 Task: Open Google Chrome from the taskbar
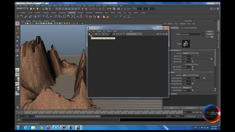pyautogui.click(x=41, y=128)
